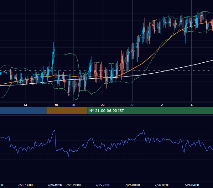Click the "7/25 22:00" date label
The width and height of the screenshot is (213, 188).
click(103, 185)
